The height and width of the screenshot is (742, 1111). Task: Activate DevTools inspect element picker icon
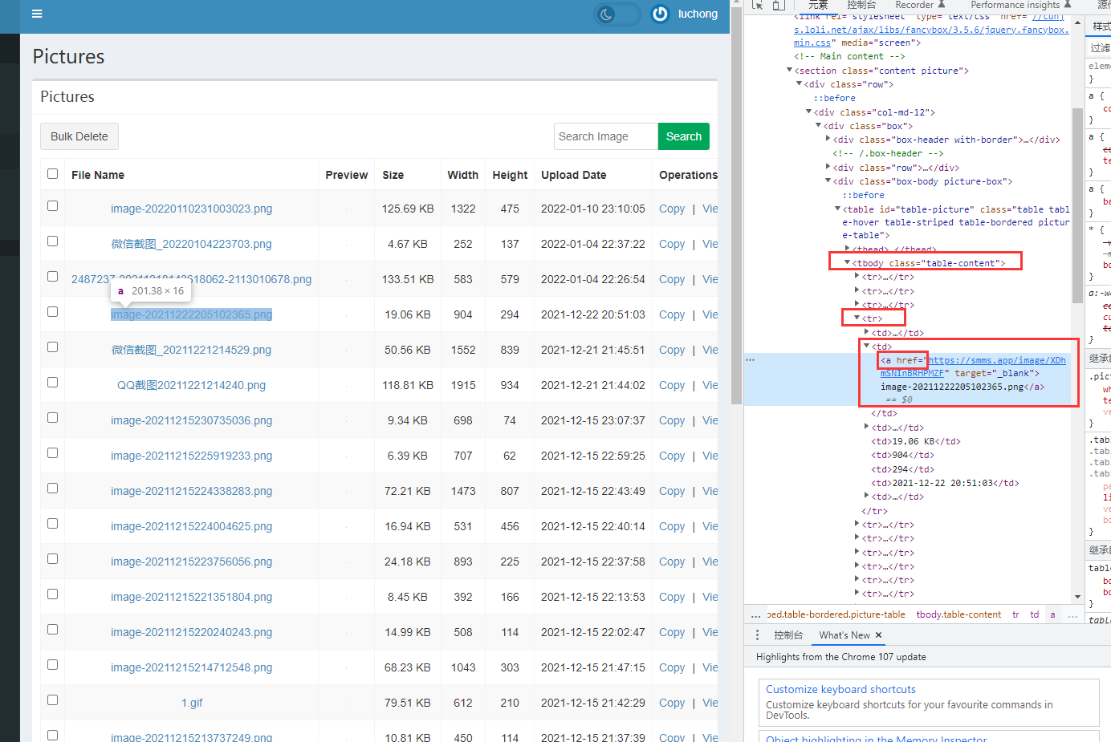[757, 5]
